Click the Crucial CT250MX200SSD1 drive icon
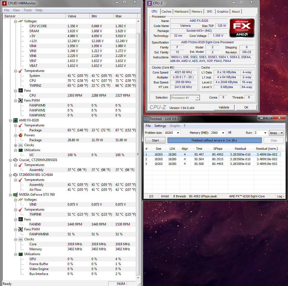Image resolution: width=288 pixels, height=286 pixels. pyautogui.click(x=15, y=160)
